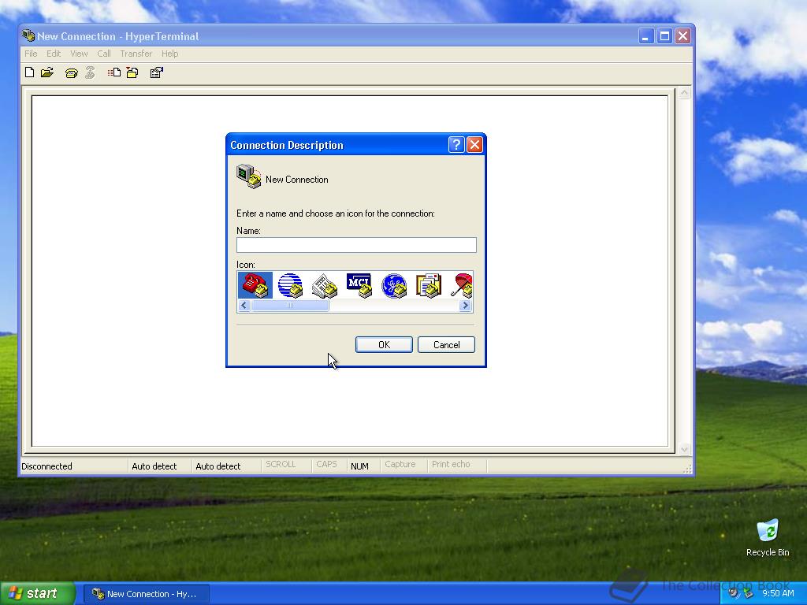
Task: Open the View menu
Action: [79, 54]
